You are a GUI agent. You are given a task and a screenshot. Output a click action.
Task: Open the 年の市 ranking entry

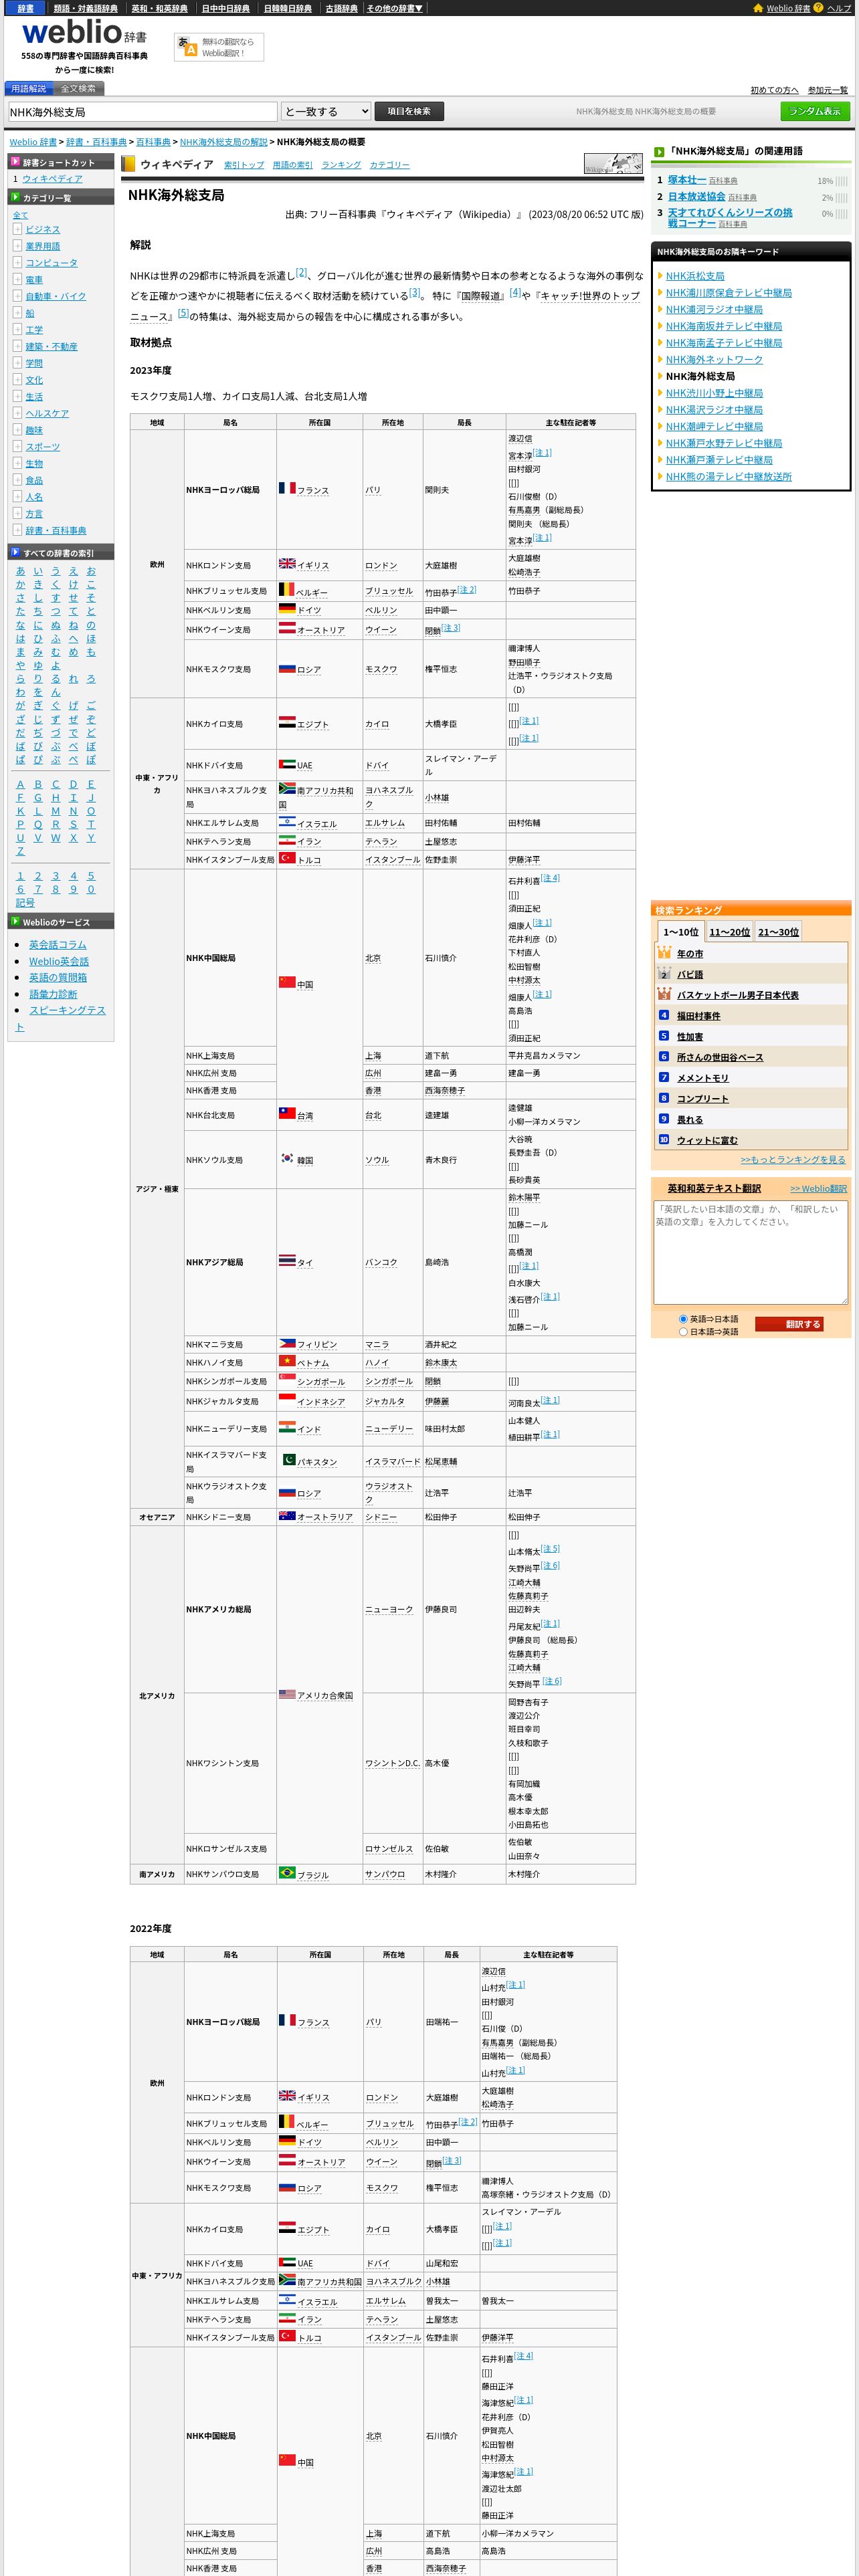[x=690, y=954]
